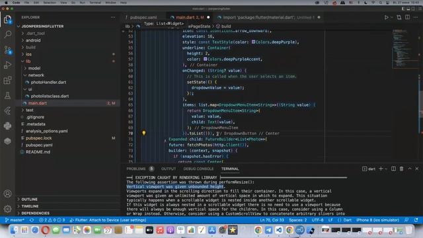
Task: Click the deepPurple color swatch on line 54
Action: (253, 42)
